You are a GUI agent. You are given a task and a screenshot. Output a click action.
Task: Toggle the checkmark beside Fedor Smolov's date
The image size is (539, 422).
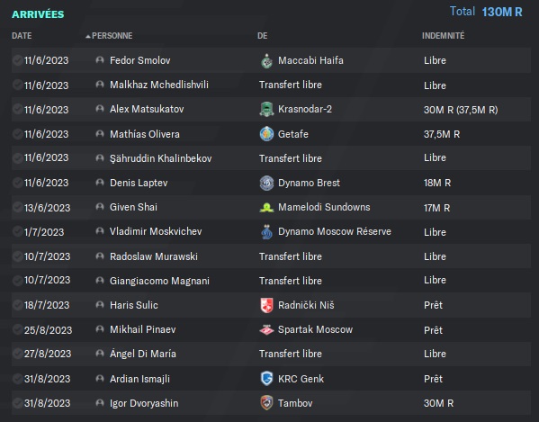click(17, 60)
